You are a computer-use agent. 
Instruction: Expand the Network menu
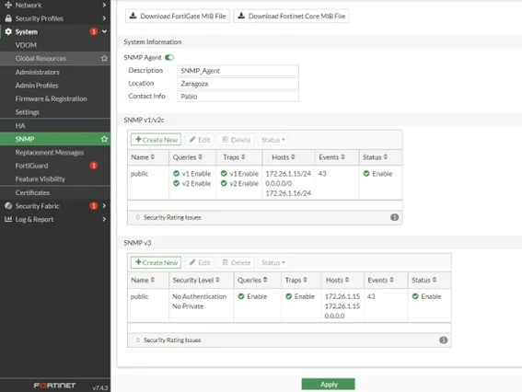(x=55, y=5)
